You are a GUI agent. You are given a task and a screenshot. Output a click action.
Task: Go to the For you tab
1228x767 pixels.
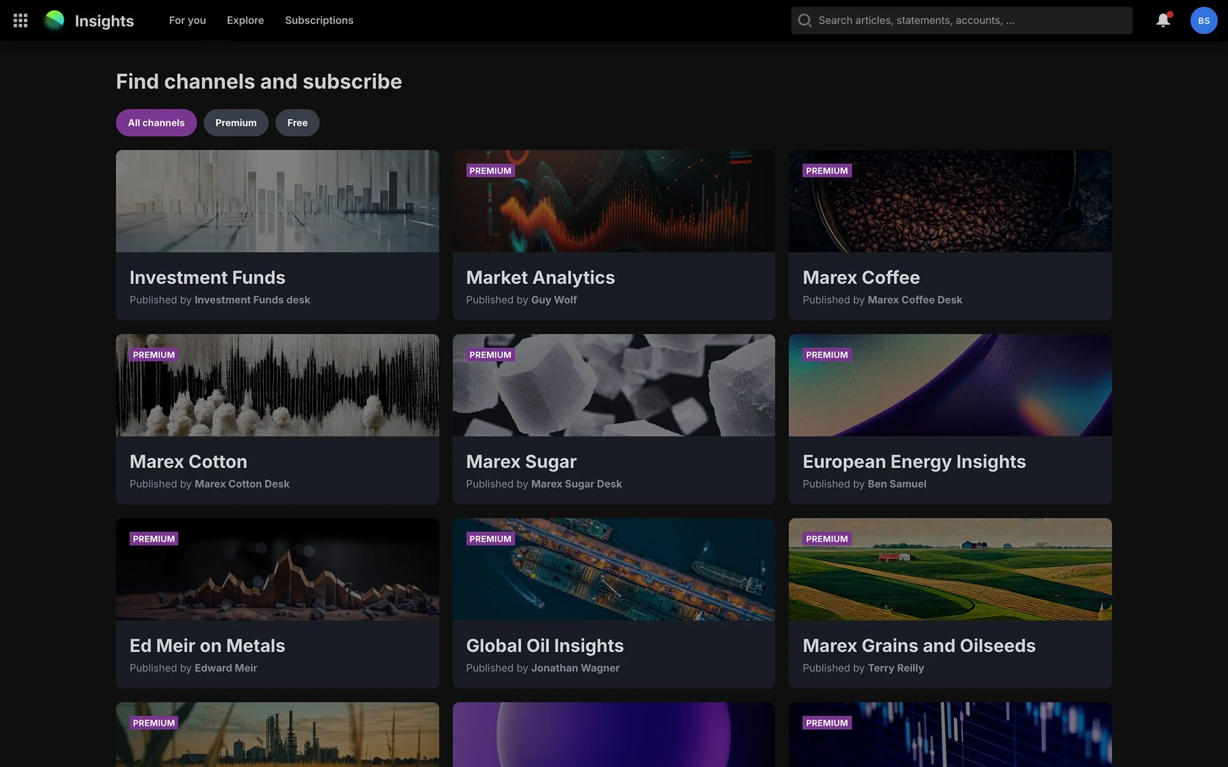pyautogui.click(x=187, y=20)
